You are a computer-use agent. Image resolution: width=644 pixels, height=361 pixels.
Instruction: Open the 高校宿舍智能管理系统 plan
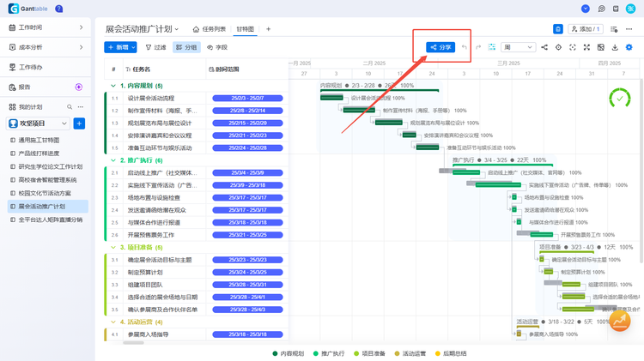pyautogui.click(x=47, y=180)
